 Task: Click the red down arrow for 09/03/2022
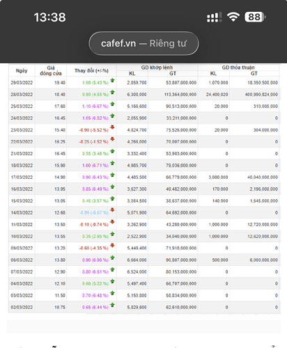point(112,246)
